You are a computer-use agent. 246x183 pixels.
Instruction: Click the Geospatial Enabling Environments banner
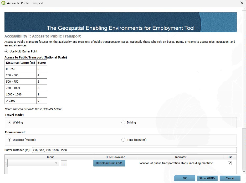click(120, 22)
